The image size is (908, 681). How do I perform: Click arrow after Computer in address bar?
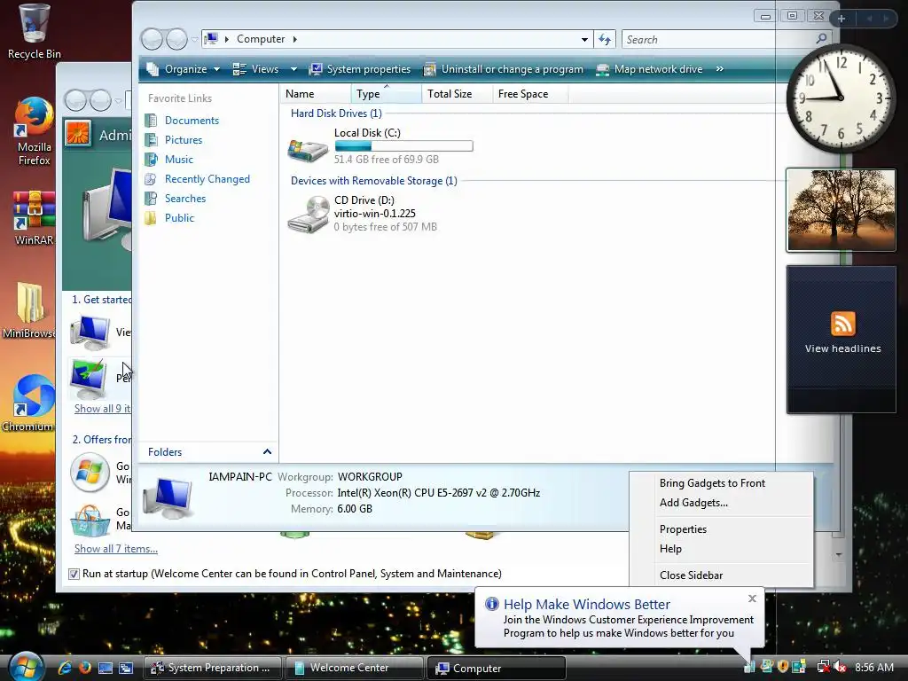pos(294,39)
